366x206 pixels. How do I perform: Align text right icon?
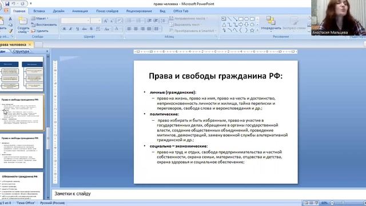tap(142, 29)
